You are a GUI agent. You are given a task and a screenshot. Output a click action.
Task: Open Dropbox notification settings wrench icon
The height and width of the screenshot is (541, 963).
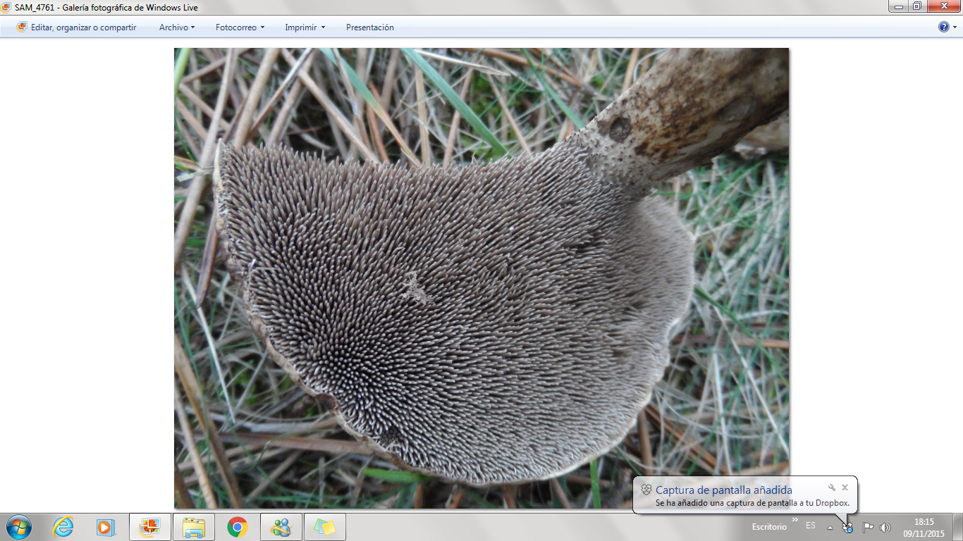(x=832, y=487)
